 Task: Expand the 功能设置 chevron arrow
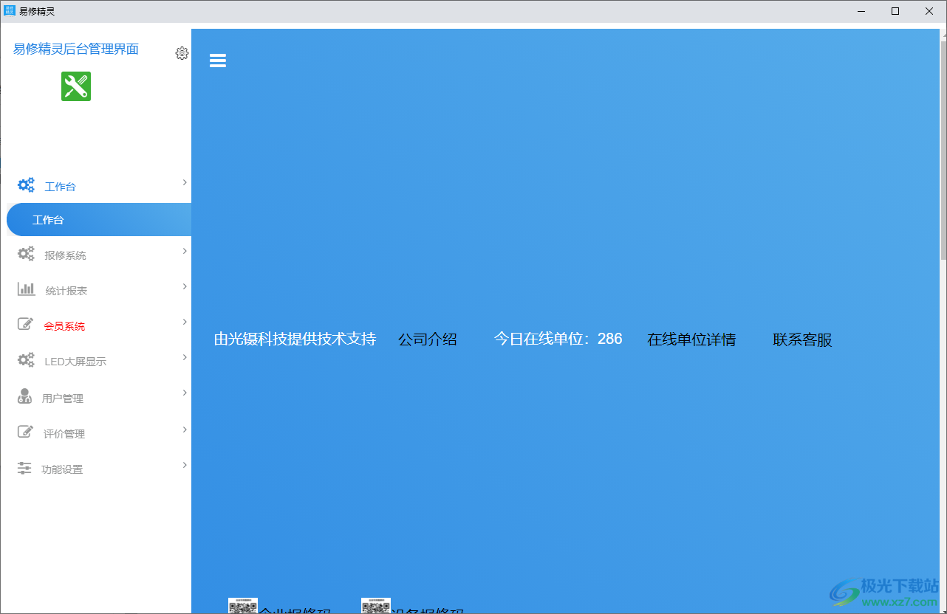click(x=185, y=465)
